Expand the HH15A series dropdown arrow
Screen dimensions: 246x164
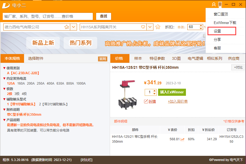click(x=150, y=27)
